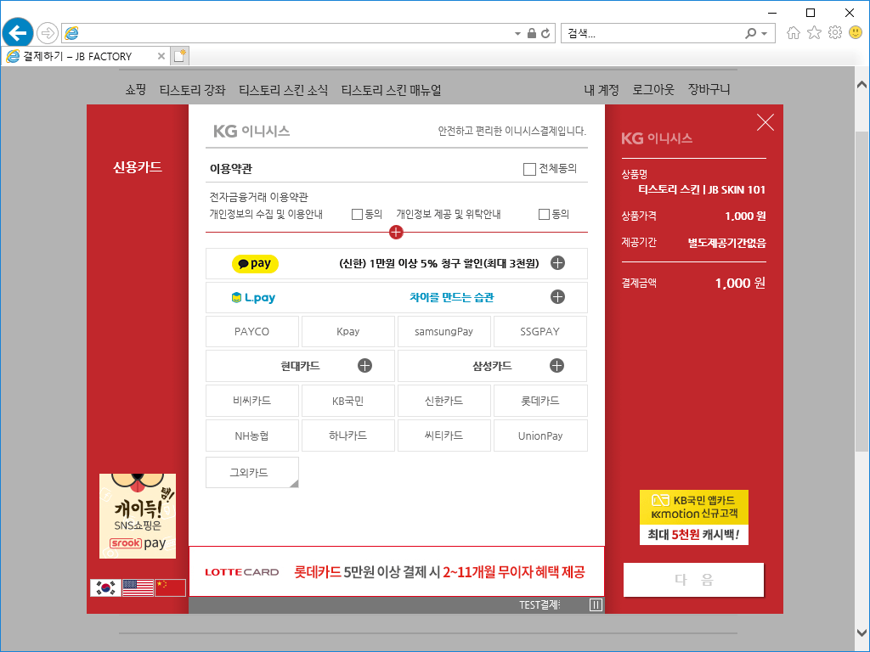The height and width of the screenshot is (652, 870).
Task: Select 신한카드 card
Action: [x=443, y=401]
